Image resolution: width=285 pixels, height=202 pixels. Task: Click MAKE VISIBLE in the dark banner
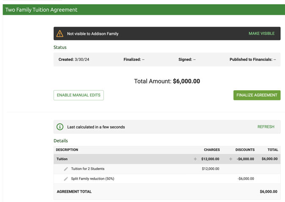[262, 34]
